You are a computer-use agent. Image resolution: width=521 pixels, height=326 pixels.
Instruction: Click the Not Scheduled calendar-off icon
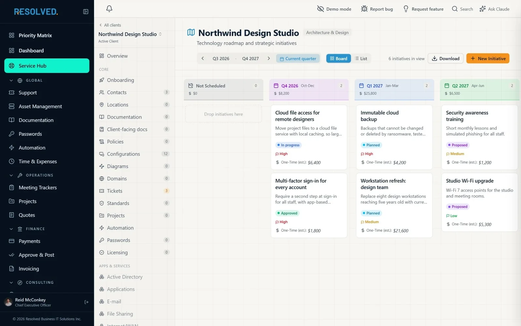[x=191, y=86]
